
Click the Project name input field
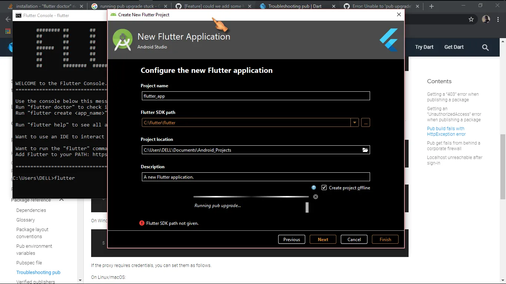tap(256, 96)
